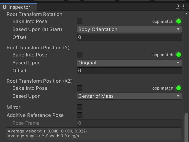Click the Root Transform Position (Y) Offset field
Screen dimensions: 189x142
pos(129,71)
